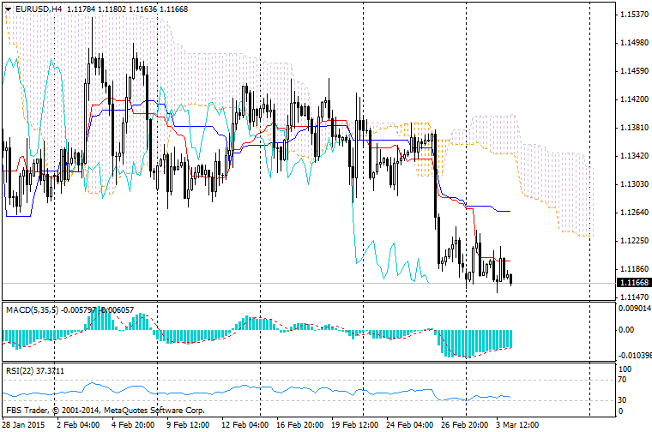Select the EURUSD,H4 chart title text
Screen dimensions: 652x432
39,9
